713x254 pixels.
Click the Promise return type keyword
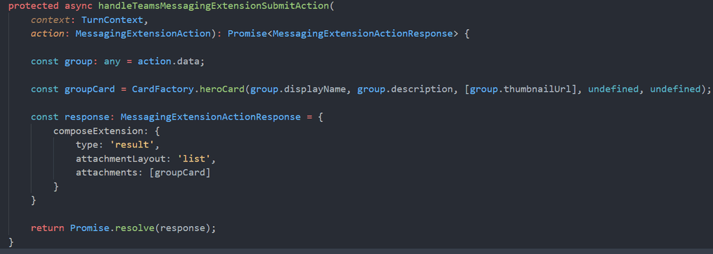click(x=244, y=34)
